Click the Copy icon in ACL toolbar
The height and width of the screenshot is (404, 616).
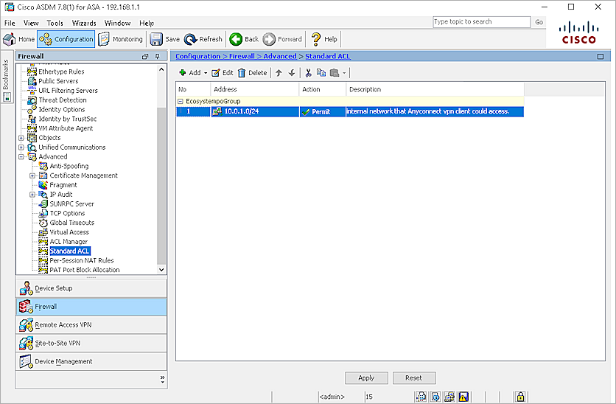point(321,73)
